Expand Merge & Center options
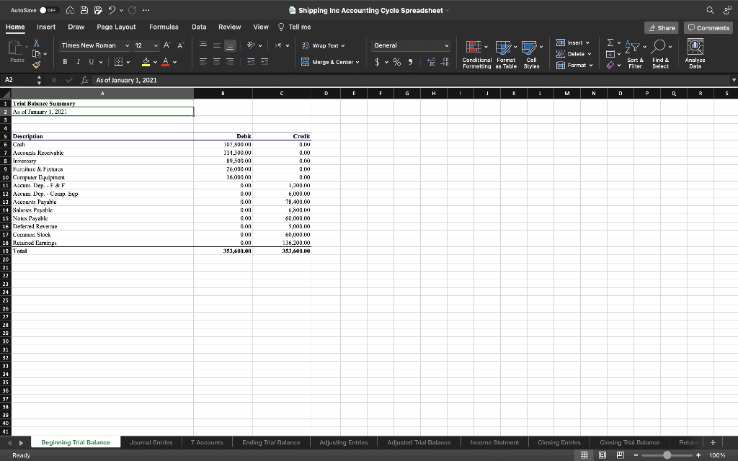This screenshot has width=738, height=461. pos(357,62)
